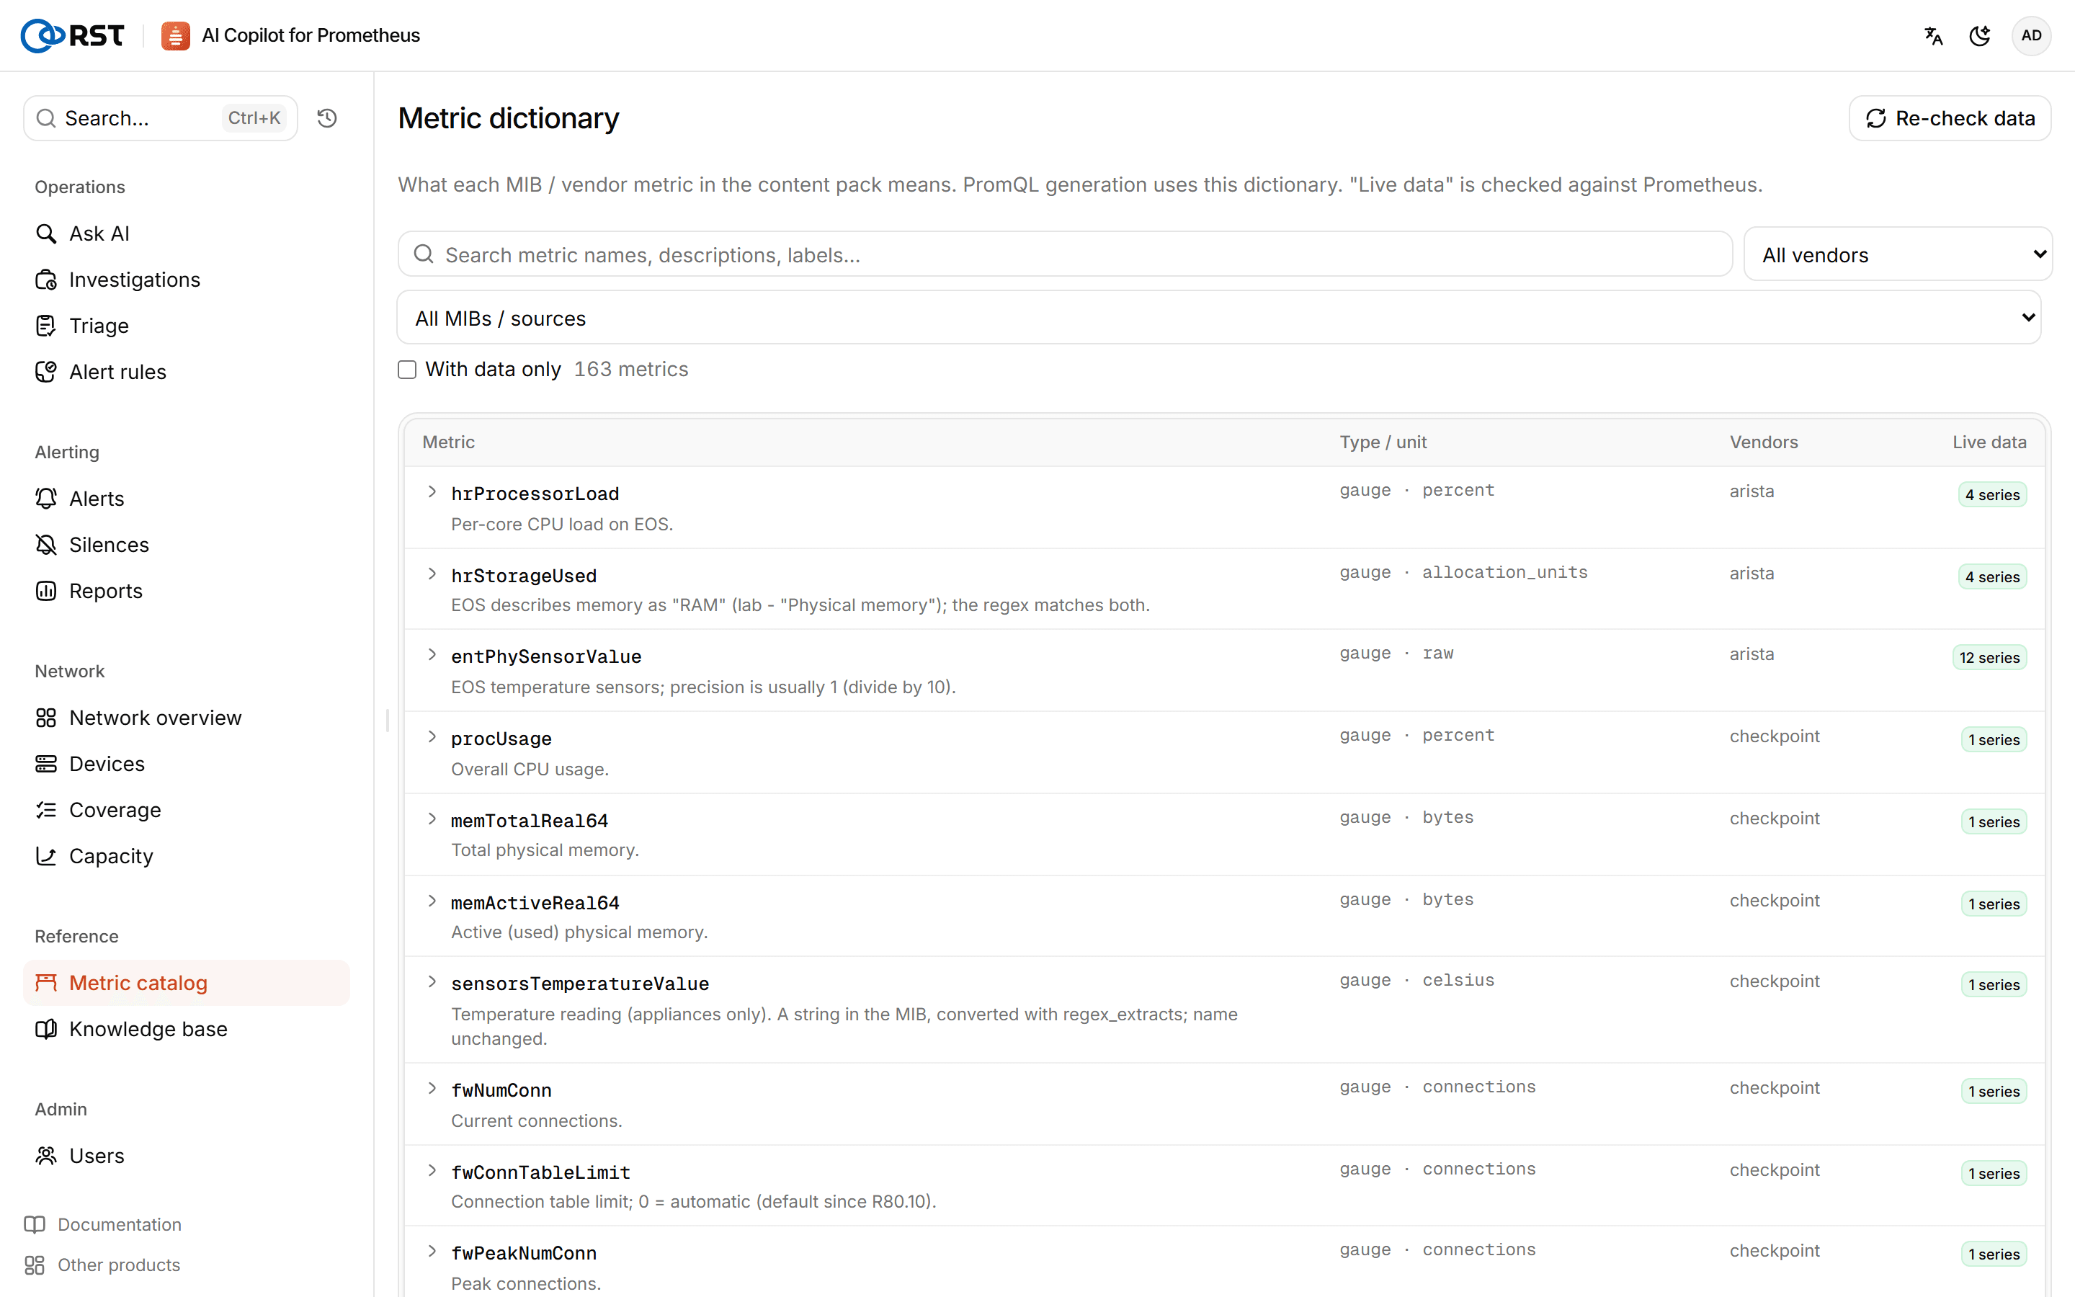Click the Network overview grid icon
This screenshot has height=1297, width=2075.
point(46,718)
